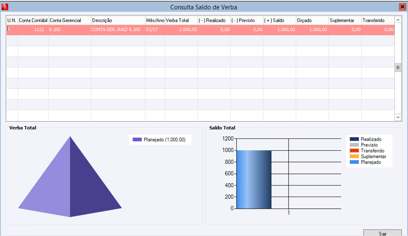
Task: Click the Planejado blue legend swatch in Saldo Total
Action: pyautogui.click(x=354, y=162)
